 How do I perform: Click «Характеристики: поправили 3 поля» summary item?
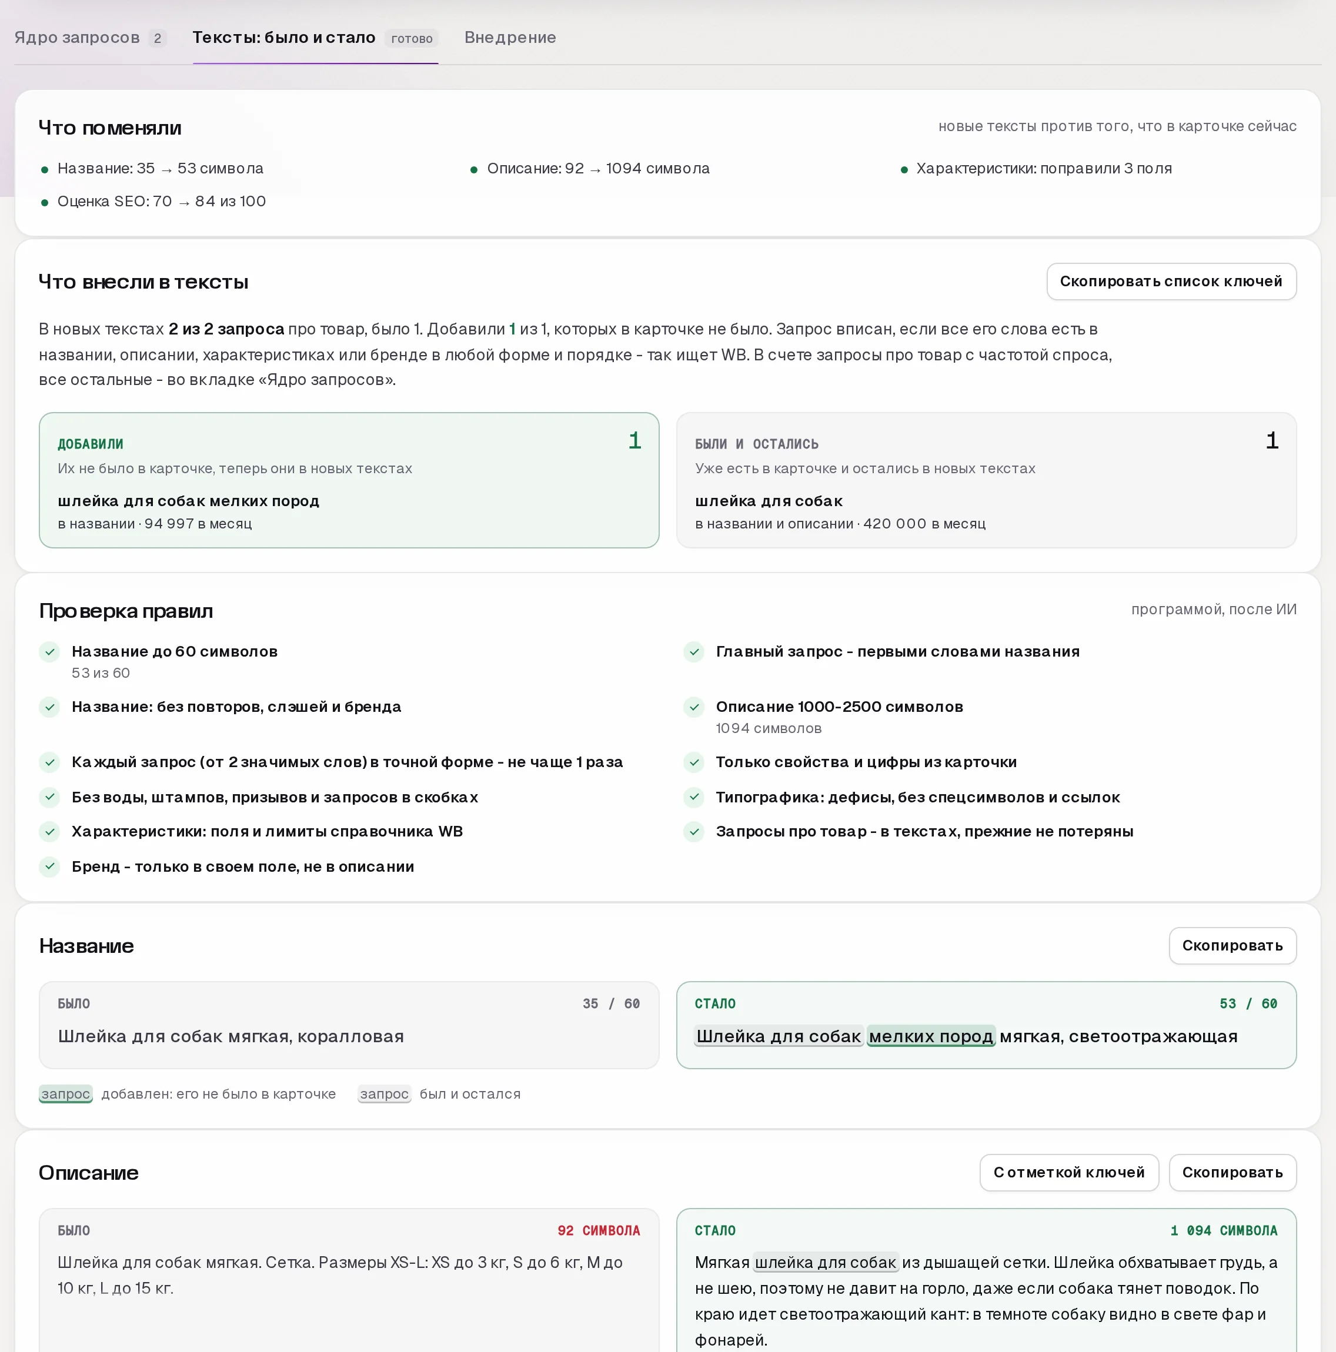pos(1044,169)
